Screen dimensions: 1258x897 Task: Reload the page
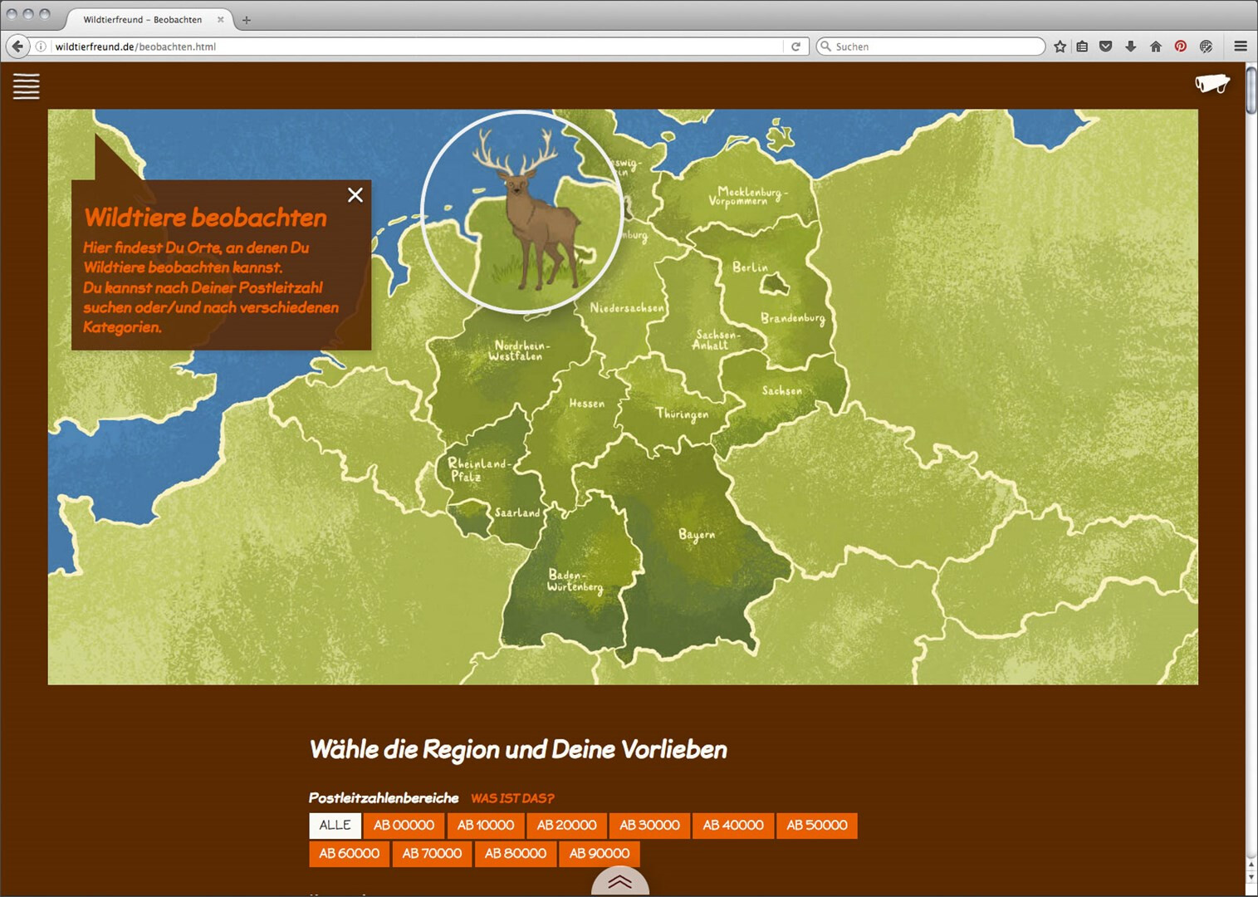pyautogui.click(x=795, y=47)
